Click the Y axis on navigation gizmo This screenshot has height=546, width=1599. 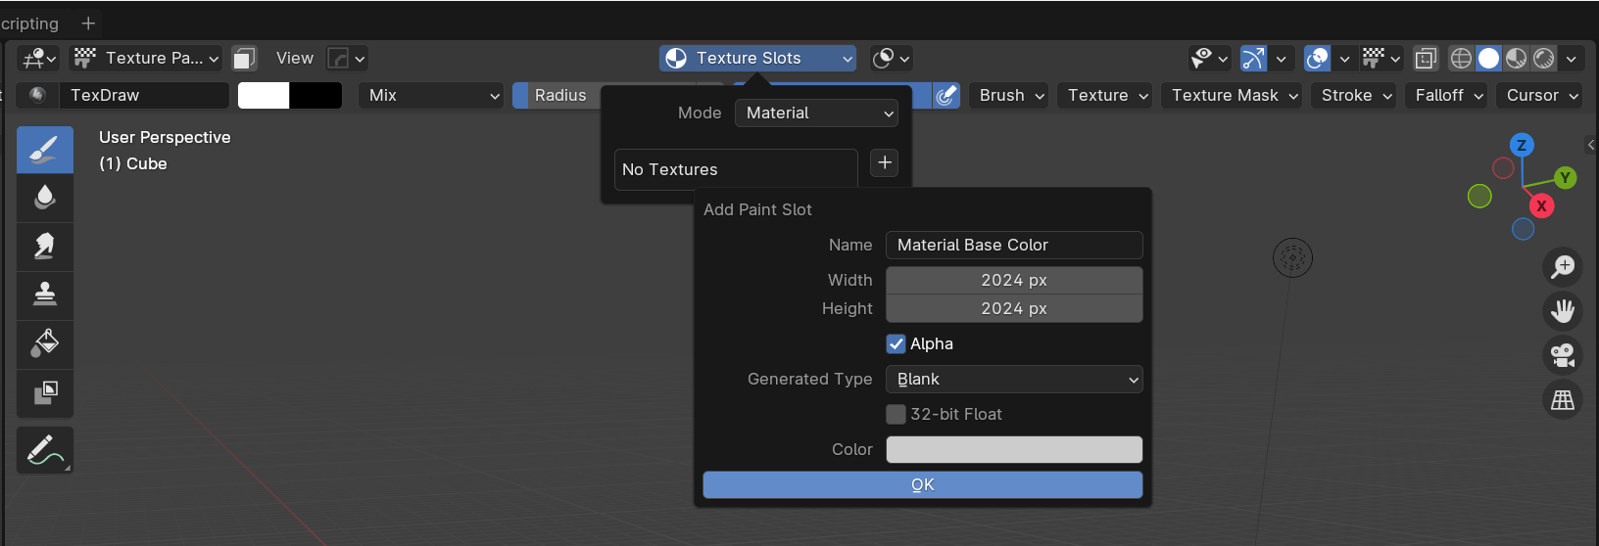(1565, 177)
